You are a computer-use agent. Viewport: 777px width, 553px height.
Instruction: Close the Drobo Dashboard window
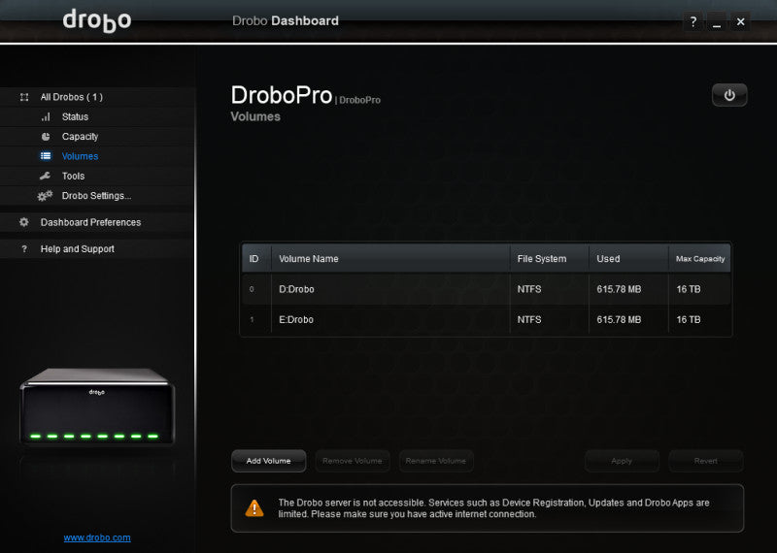point(740,21)
